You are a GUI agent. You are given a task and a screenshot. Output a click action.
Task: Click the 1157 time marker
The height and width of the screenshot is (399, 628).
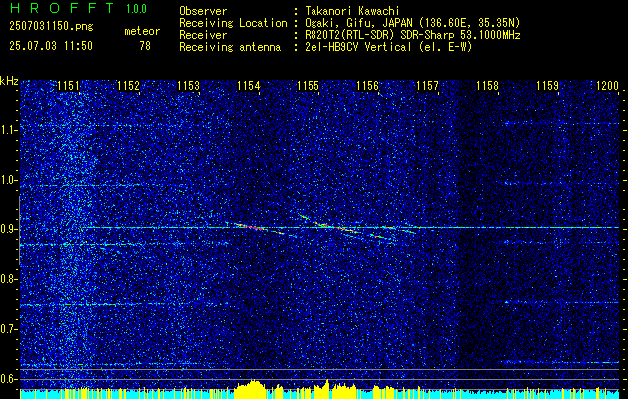(x=427, y=86)
